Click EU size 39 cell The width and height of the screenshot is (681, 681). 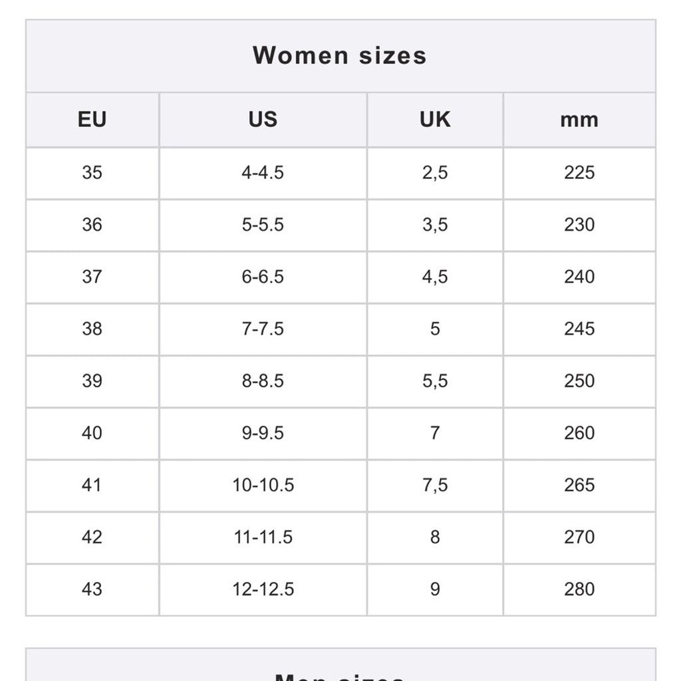[92, 381]
